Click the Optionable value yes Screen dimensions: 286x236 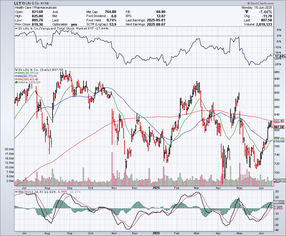click(74, 25)
